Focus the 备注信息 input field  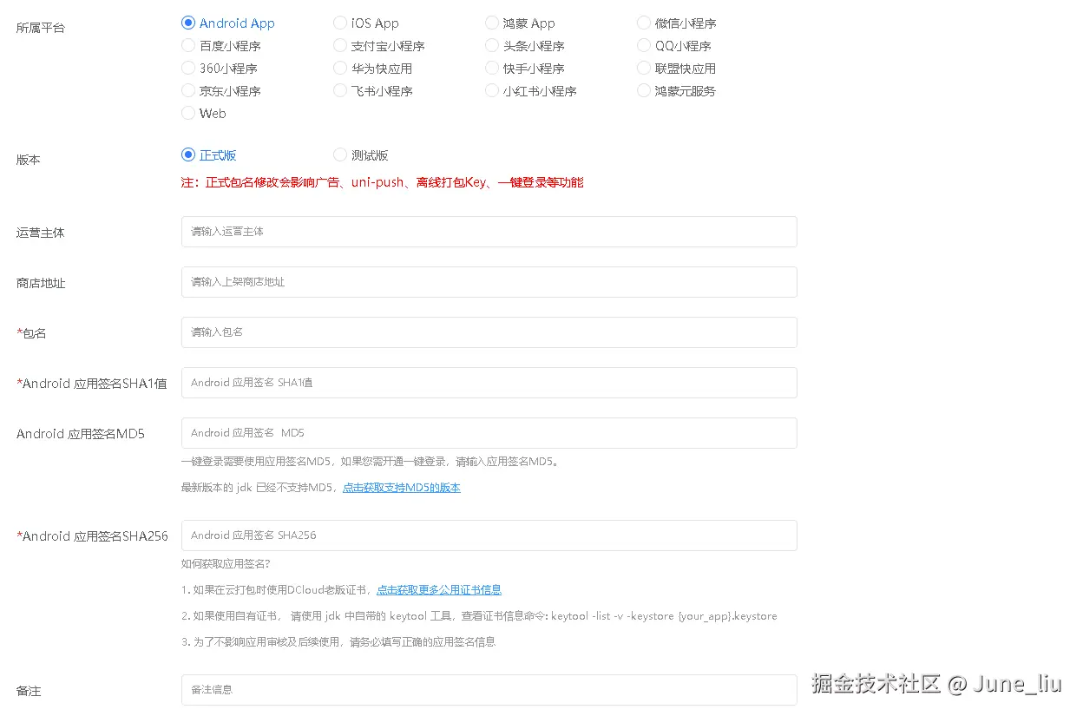[489, 690]
